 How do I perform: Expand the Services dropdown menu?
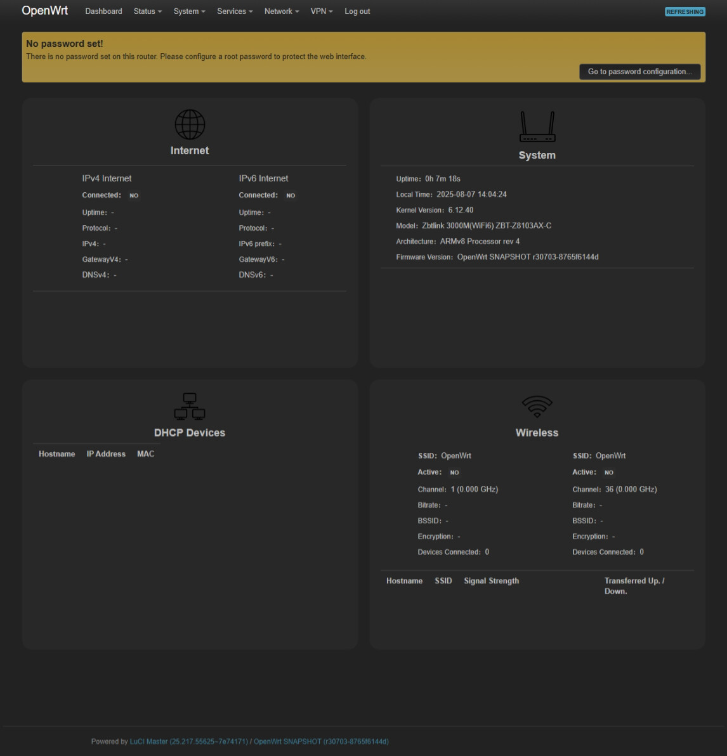[235, 11]
